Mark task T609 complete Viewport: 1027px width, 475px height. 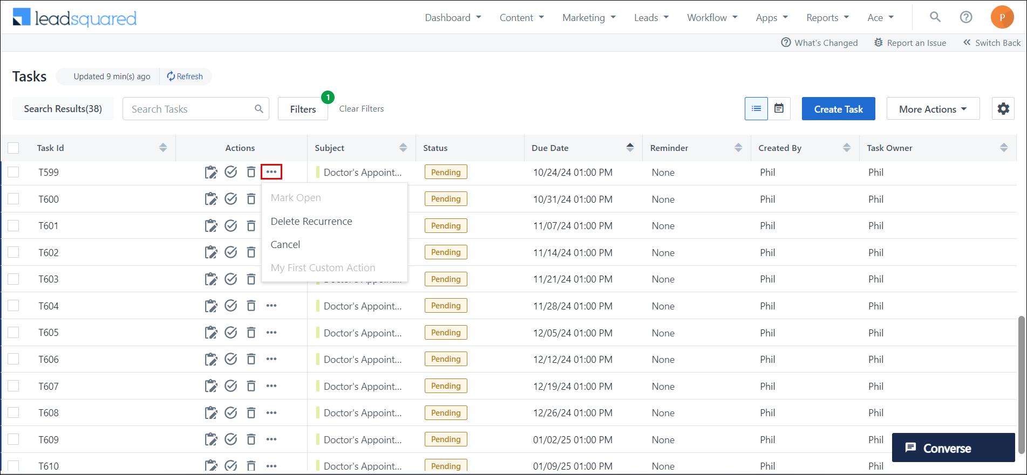(x=231, y=439)
